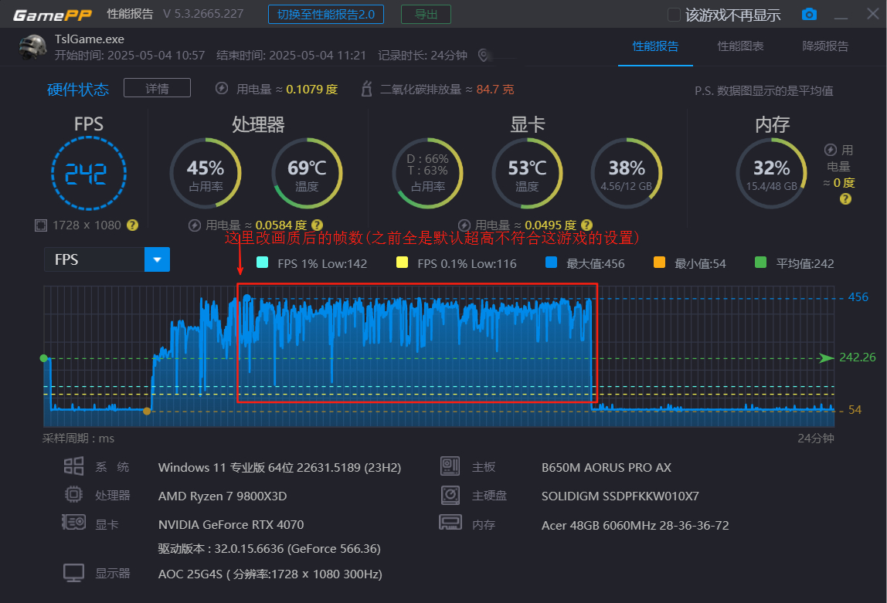Click the CPU 45% usage gauge
This screenshot has height=603, width=887.
click(x=206, y=173)
